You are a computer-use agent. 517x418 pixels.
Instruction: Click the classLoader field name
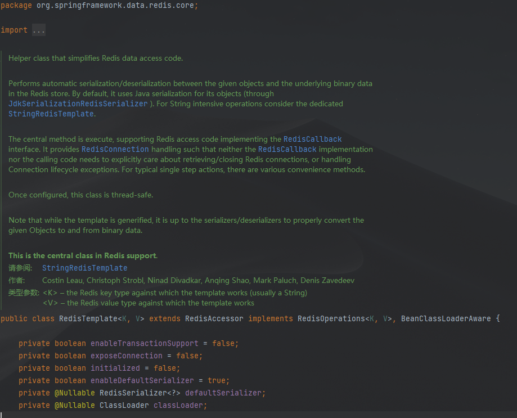click(178, 406)
